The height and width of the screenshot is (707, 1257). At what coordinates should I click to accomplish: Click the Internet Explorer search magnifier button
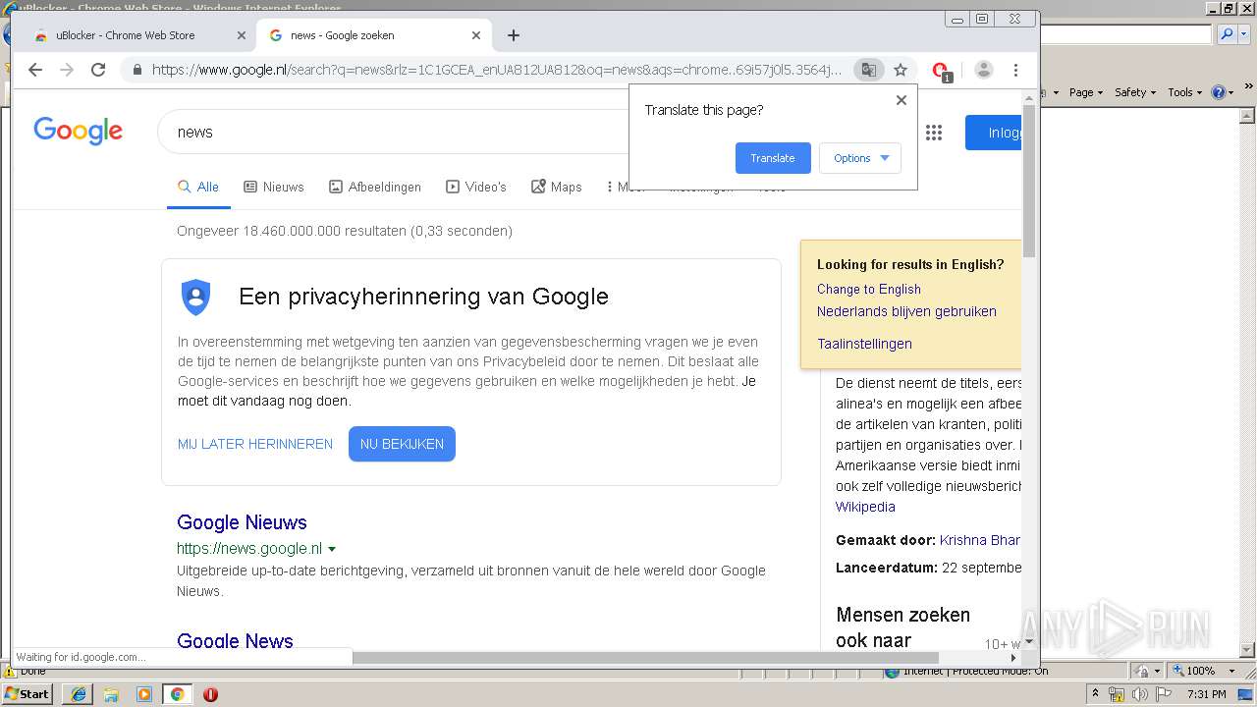tap(1227, 34)
